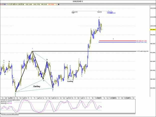Click the blue wave label 1 above the Gartley peak
This screenshot has width=156, height=117.
pos(32,48)
